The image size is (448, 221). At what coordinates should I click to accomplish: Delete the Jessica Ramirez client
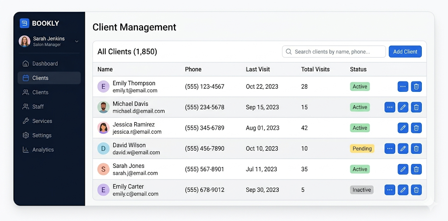(x=416, y=128)
